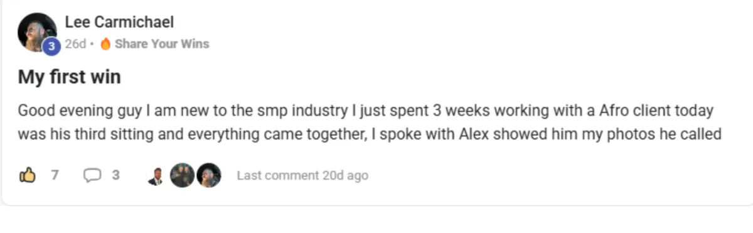753x233 pixels.
Task: Click the flame icon beside Share Your Wins
Action: [x=105, y=44]
